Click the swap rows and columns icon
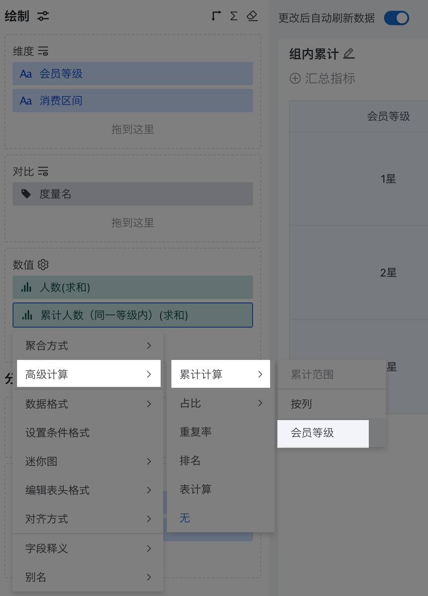The width and height of the screenshot is (428, 596). click(x=216, y=16)
